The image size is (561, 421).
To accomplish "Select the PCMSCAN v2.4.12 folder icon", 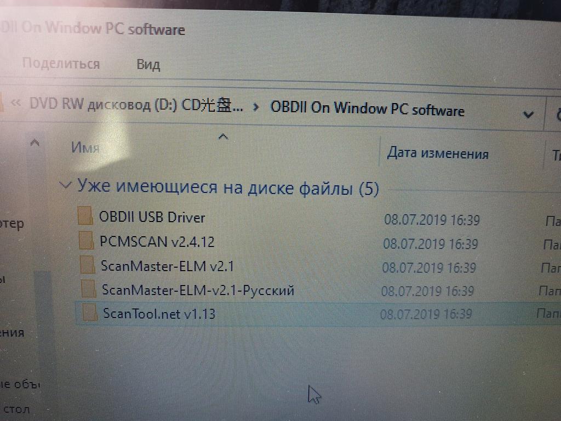I will pyautogui.click(x=86, y=240).
